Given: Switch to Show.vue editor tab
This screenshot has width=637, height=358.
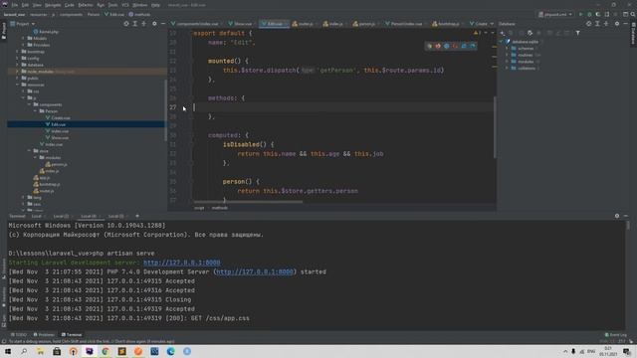Looking at the screenshot, I should point(243,24).
